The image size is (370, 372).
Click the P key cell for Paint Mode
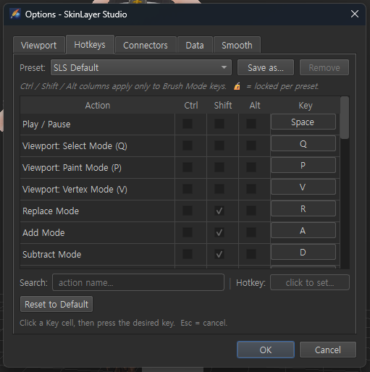click(303, 165)
